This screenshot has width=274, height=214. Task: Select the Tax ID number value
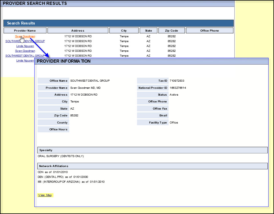click(x=177, y=81)
